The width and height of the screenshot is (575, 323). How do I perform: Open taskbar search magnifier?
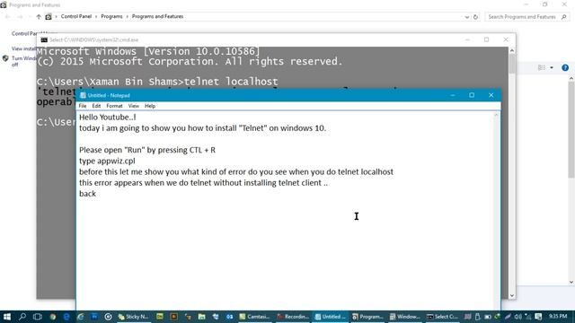22,317
